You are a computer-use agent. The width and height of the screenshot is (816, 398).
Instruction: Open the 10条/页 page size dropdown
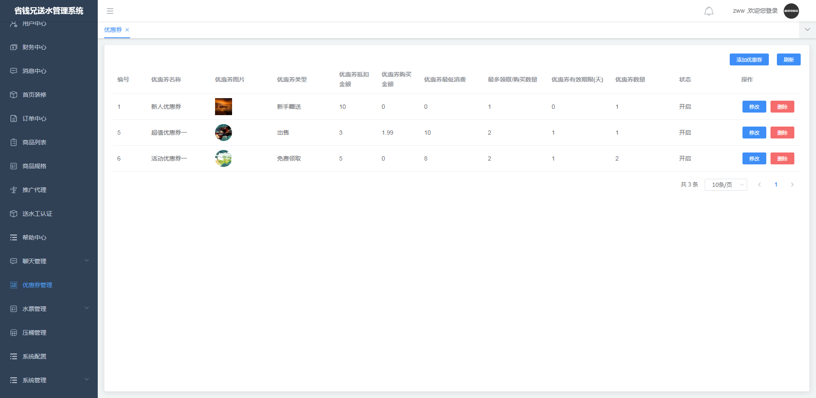tap(725, 185)
